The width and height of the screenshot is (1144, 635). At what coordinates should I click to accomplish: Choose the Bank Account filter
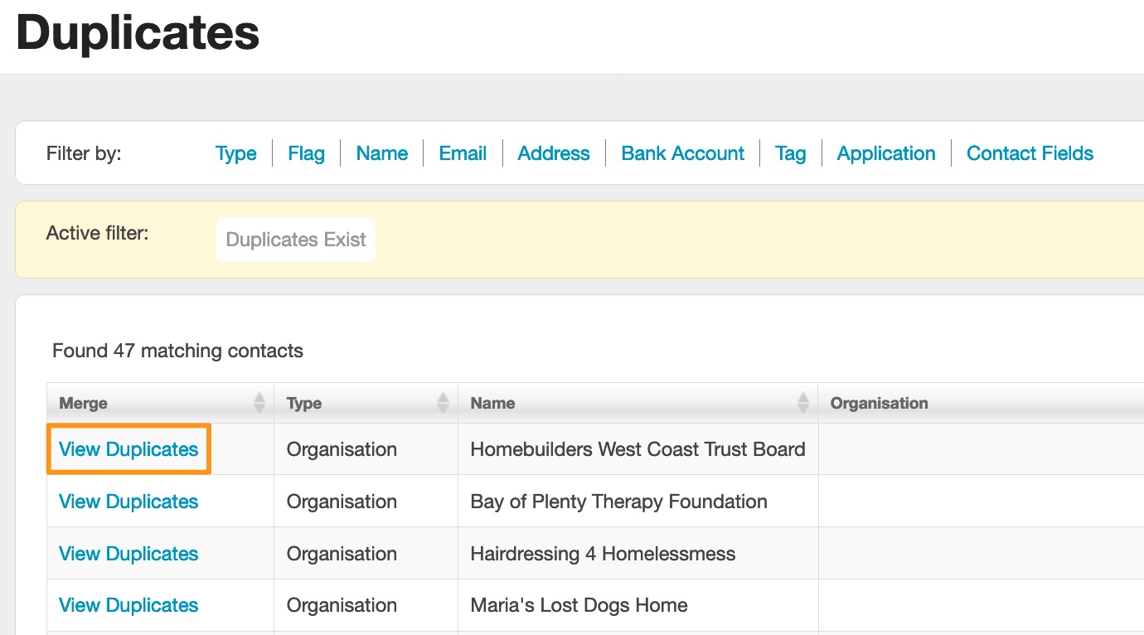coord(682,153)
